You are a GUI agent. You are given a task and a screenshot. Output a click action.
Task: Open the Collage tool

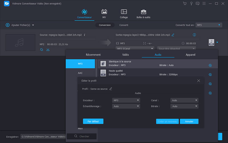coord(124,12)
